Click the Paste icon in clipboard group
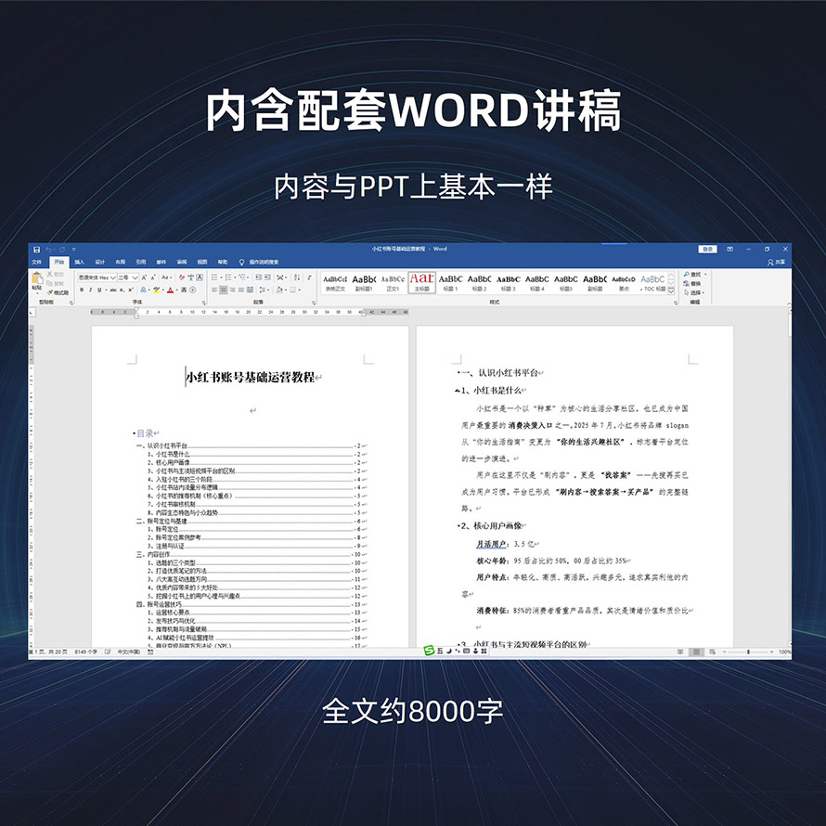Screen dimensions: 826x826 (x=37, y=279)
